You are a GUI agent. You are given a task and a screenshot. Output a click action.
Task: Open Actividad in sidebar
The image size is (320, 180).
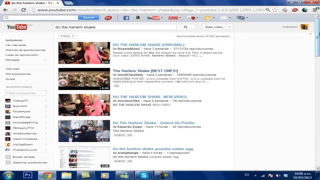[12, 69]
